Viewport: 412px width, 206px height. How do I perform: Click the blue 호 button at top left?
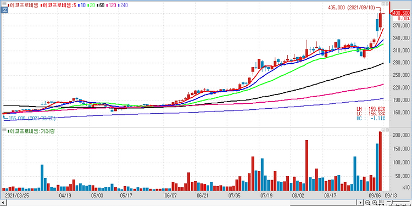(x=4, y=10)
